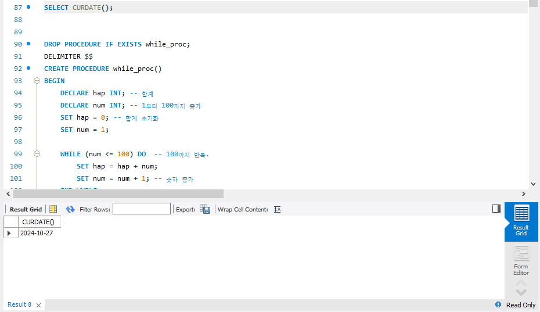
Task: Toggle Wrap Cell Content icon
Action: tap(277, 209)
